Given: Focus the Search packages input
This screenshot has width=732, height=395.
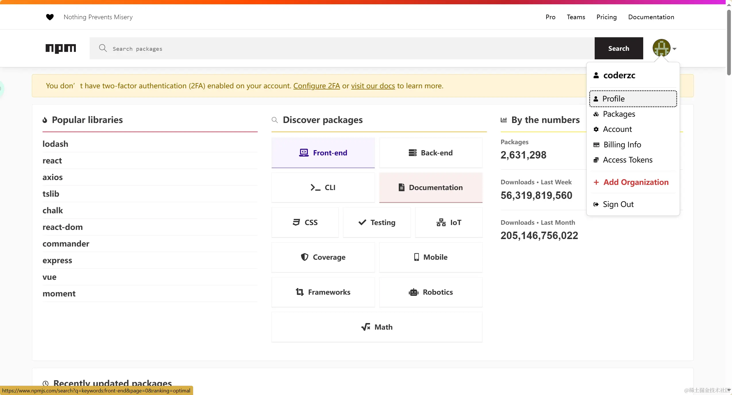Looking at the screenshot, I should 345,48.
